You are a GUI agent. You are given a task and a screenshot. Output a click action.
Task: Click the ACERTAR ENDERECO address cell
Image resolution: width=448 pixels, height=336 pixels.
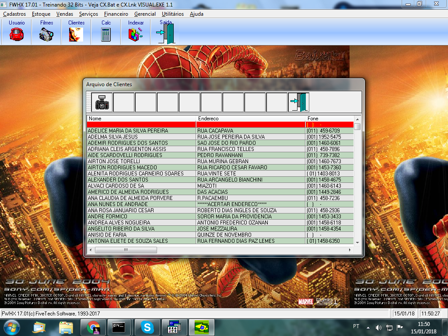251,204
